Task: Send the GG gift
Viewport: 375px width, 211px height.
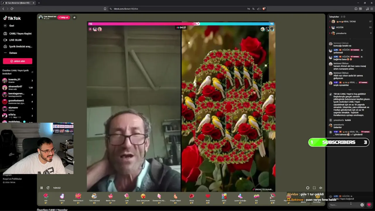Action: [256, 198]
